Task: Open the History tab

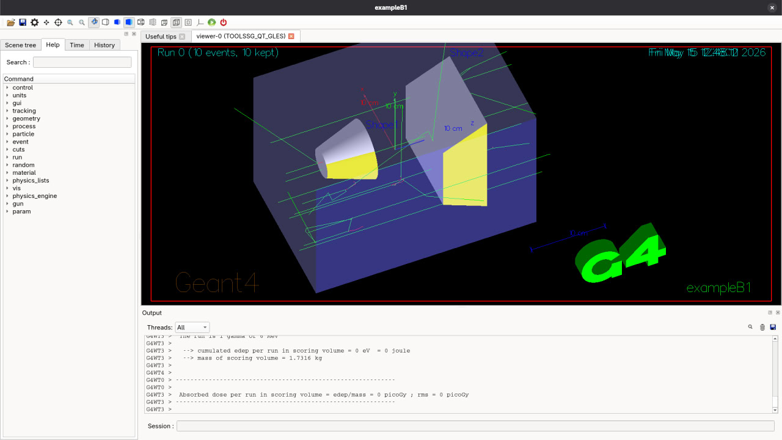Action: tap(104, 45)
